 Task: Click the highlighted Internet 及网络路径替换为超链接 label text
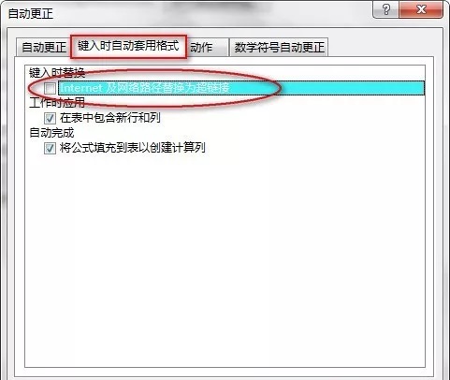click(145, 88)
